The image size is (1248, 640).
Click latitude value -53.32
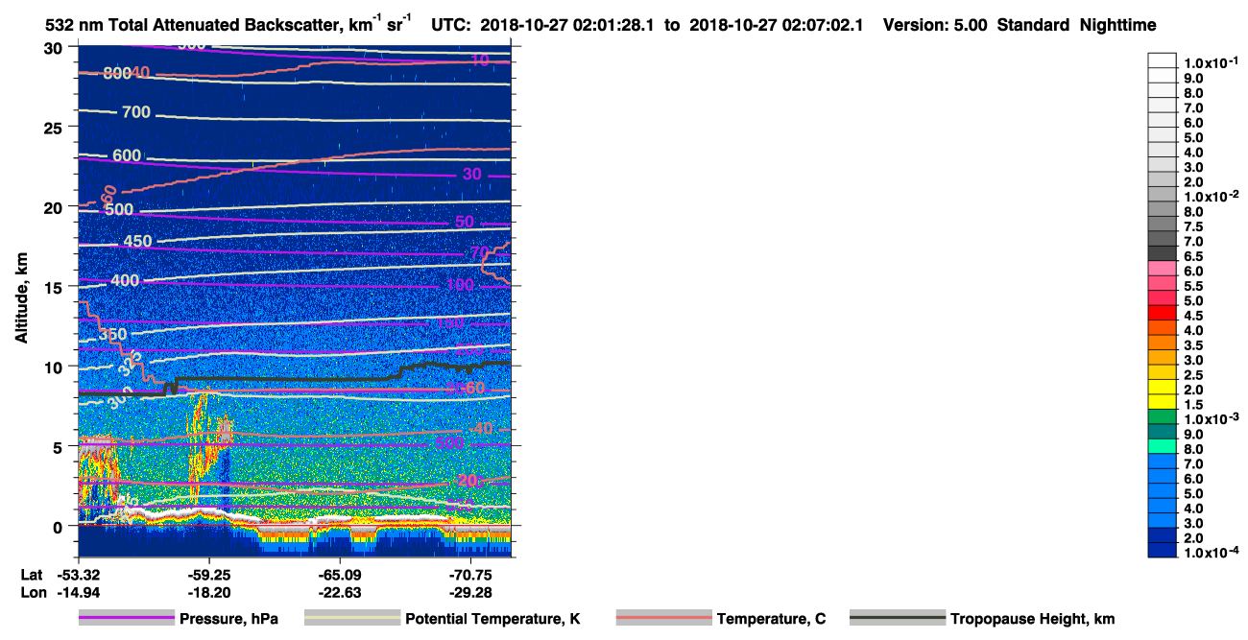[x=79, y=575]
